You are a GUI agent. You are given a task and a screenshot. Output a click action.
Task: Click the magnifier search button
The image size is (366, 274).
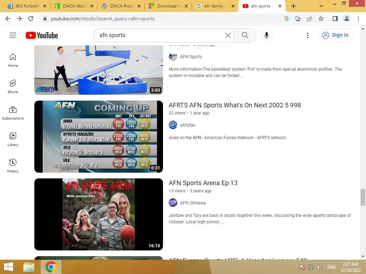click(x=245, y=35)
